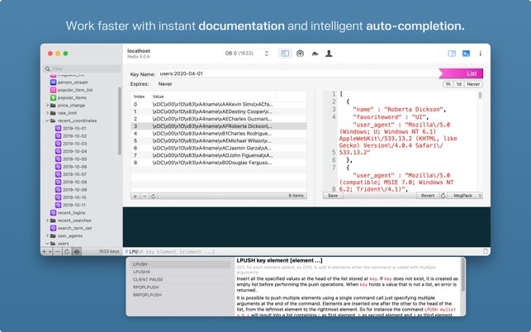Click the Index column header
Image resolution: width=531 pixels, height=332 pixels.
tap(140, 97)
